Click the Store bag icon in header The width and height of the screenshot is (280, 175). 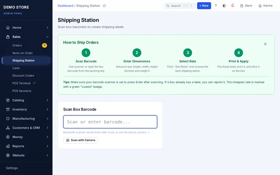pos(241,6)
